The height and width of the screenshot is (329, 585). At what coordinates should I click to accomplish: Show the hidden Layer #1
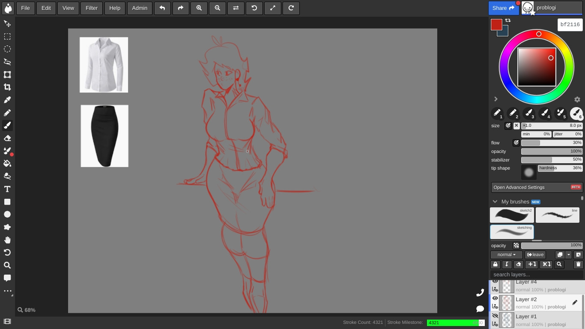tap(495, 316)
